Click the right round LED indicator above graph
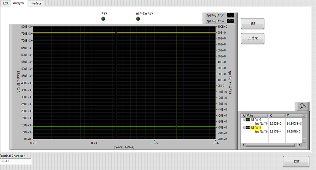The width and height of the screenshot is (316, 170). 138,19
